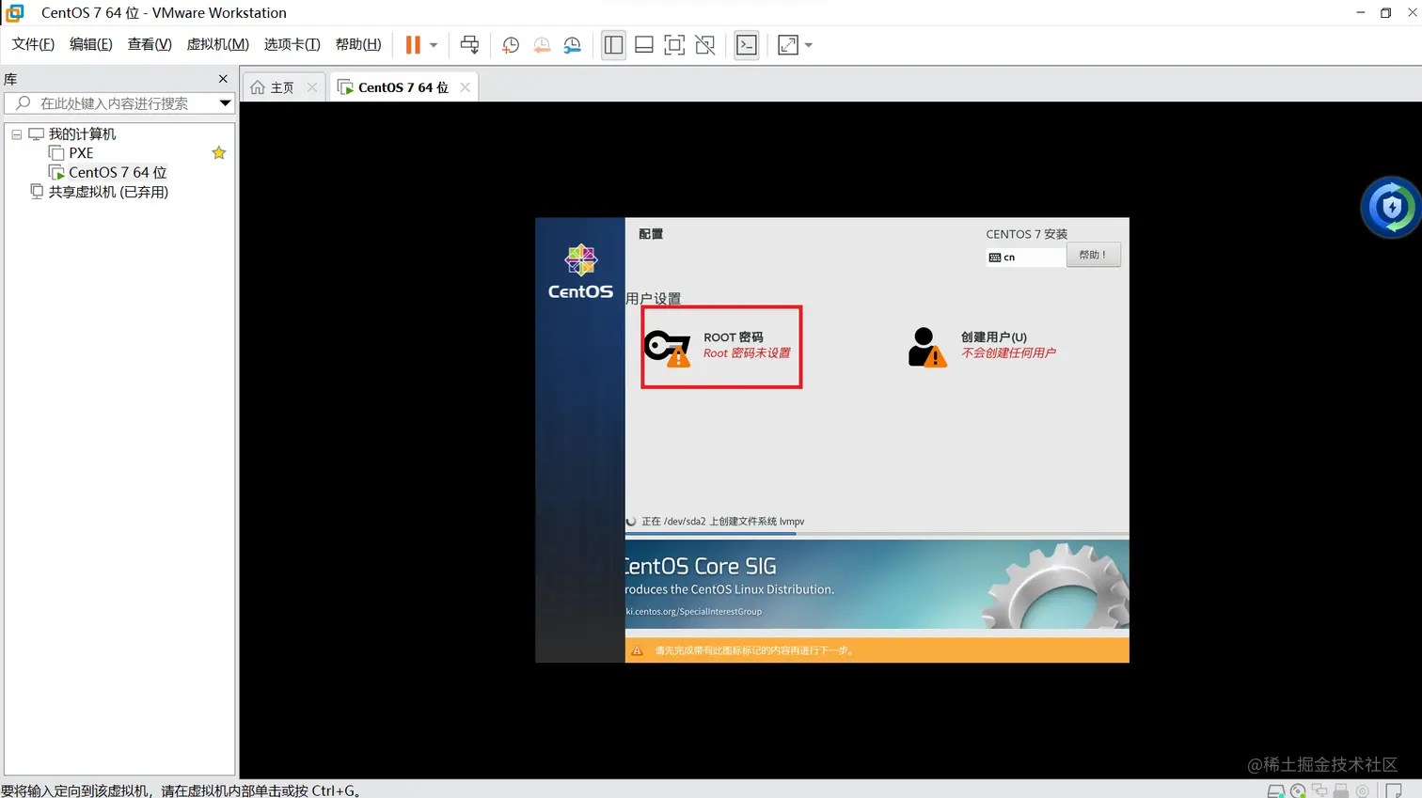Click the CentOS Core SIG banner
Screen dimensions: 1422x798
[x=877, y=585]
